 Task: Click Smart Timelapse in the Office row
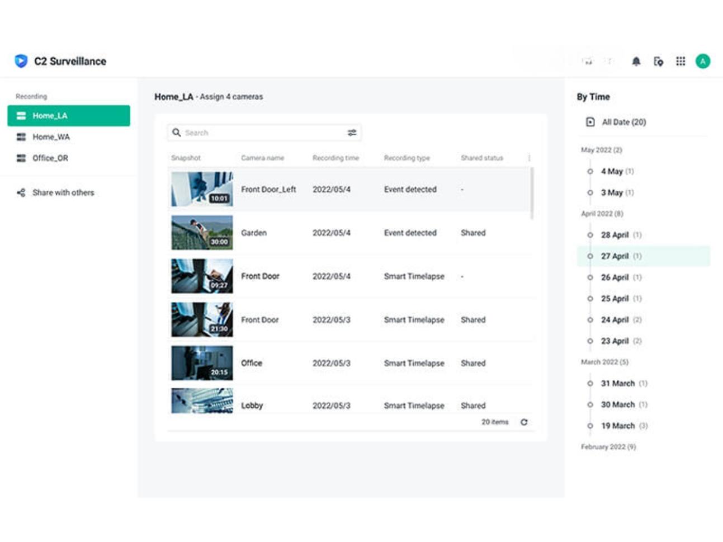click(x=414, y=363)
